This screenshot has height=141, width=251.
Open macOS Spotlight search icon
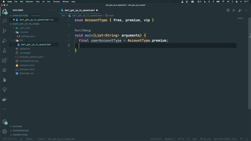[233, 2]
